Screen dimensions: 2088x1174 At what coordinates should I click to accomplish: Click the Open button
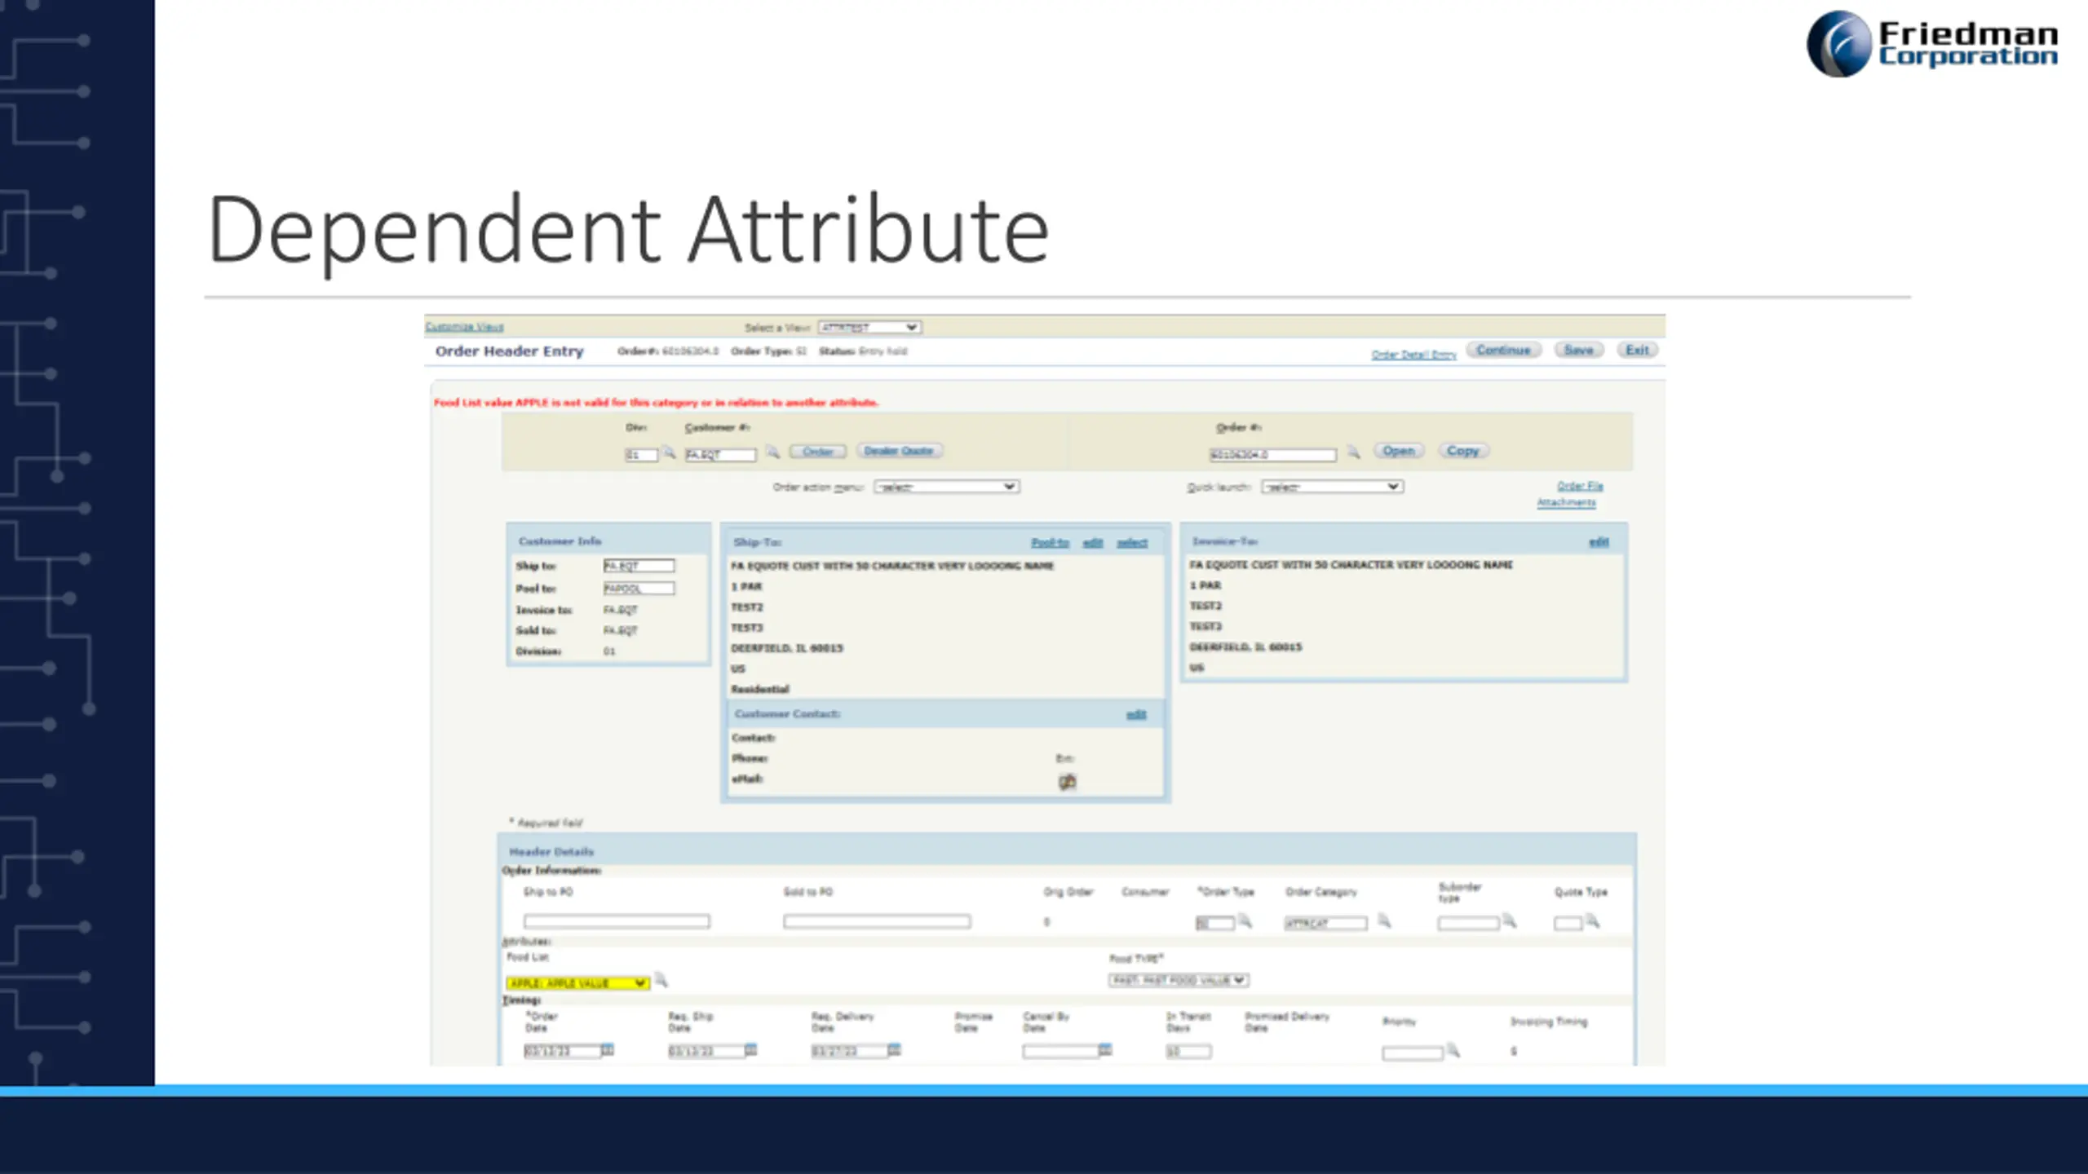coord(1399,451)
